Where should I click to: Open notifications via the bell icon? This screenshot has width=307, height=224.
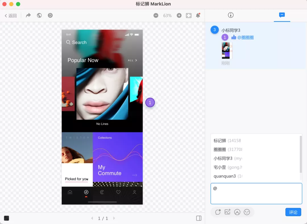[x=198, y=16]
